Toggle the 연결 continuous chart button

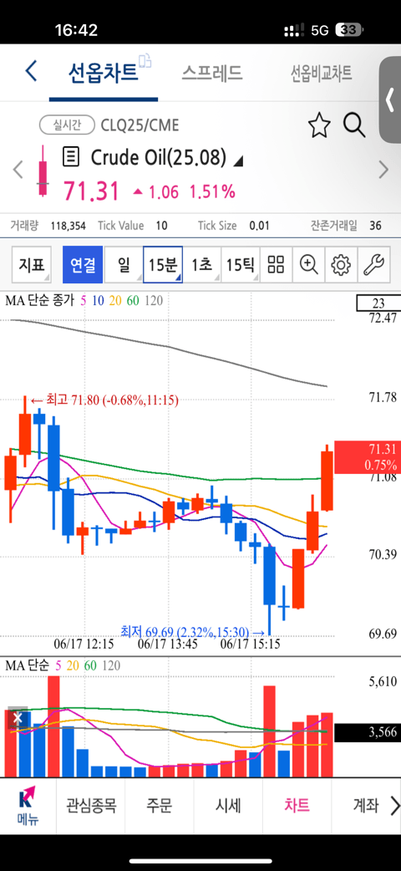pos(83,264)
